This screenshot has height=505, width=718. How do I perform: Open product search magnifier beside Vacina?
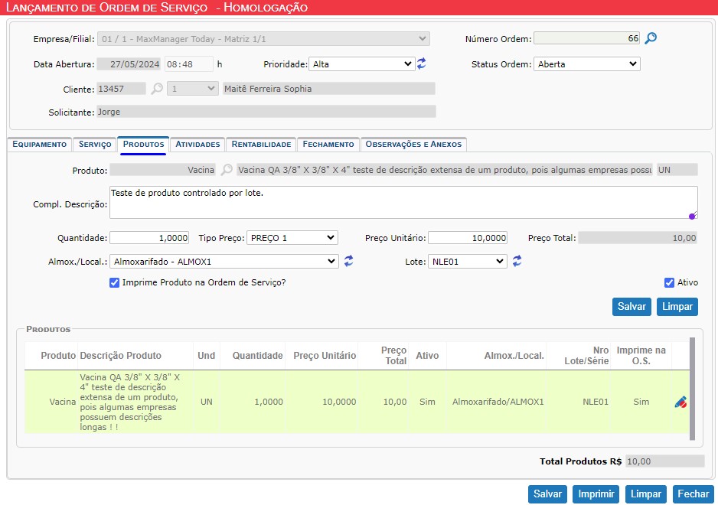pos(227,170)
